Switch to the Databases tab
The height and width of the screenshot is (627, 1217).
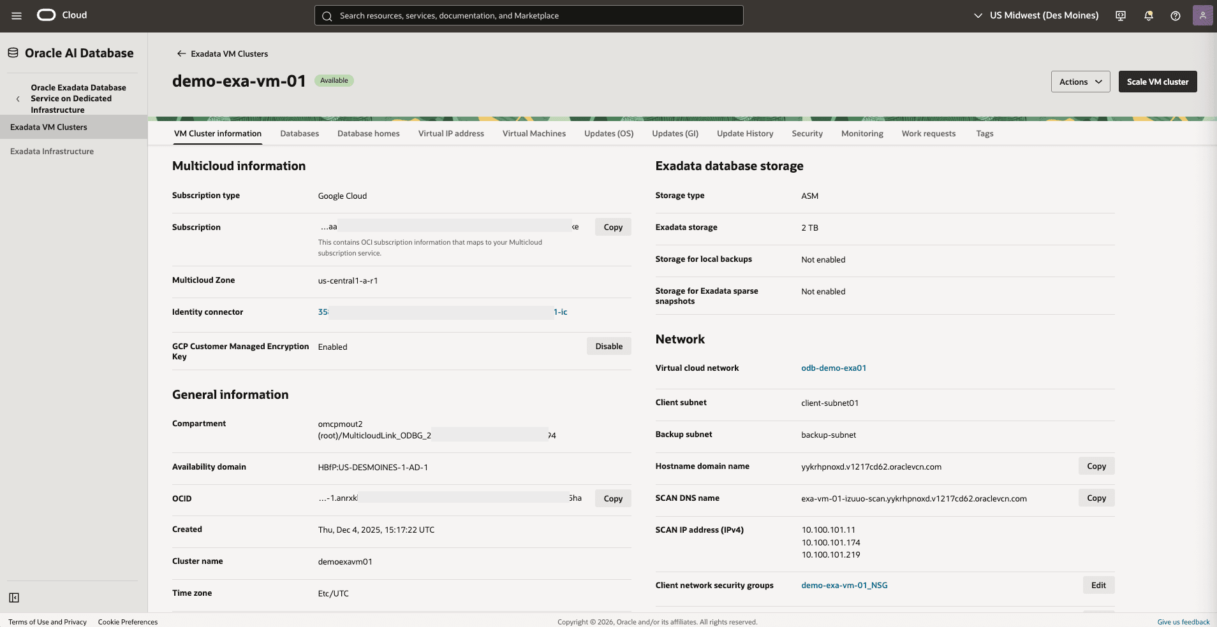[x=299, y=133]
